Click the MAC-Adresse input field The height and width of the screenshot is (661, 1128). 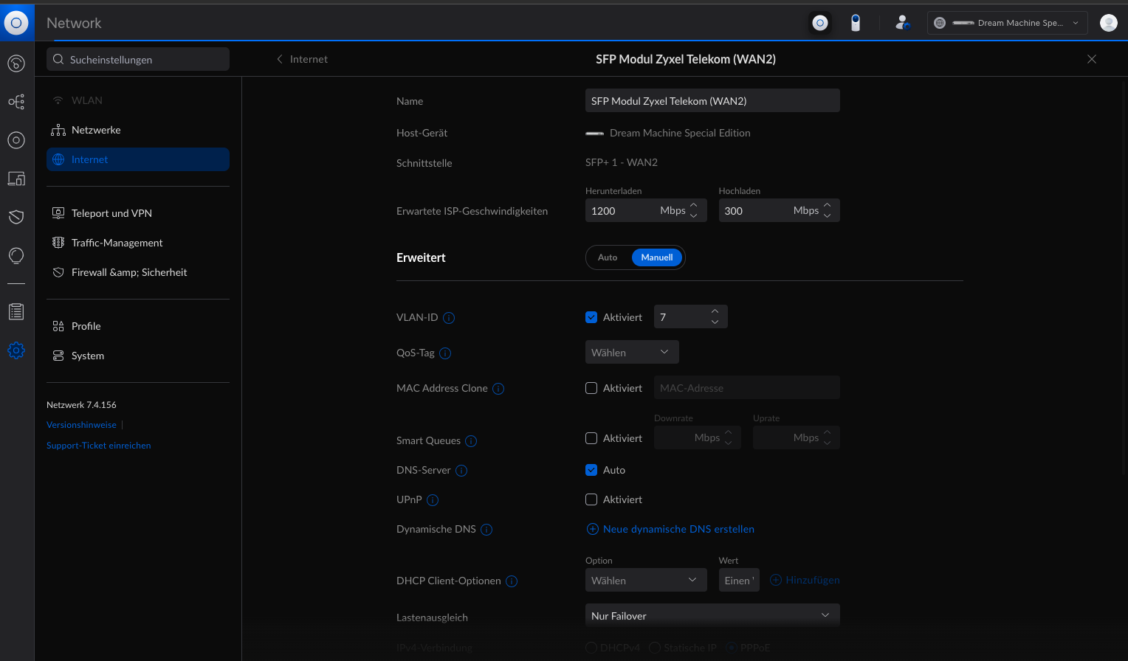[747, 387]
